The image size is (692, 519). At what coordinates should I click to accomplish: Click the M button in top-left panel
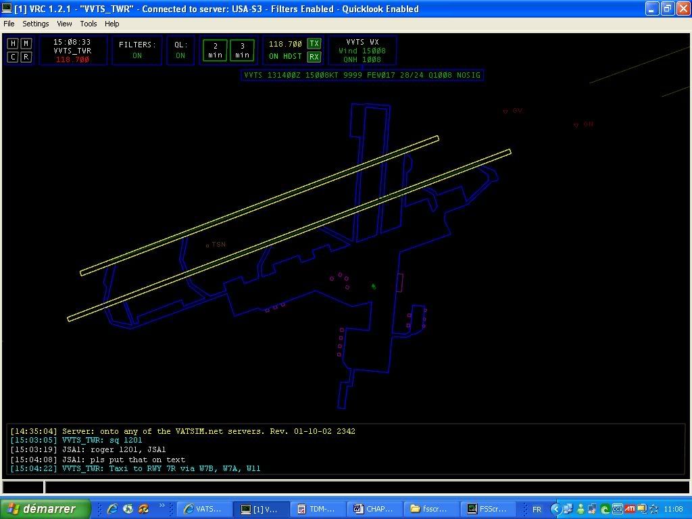pos(26,43)
